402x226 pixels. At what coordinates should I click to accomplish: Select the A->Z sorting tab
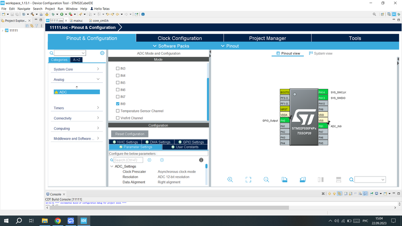76,60
